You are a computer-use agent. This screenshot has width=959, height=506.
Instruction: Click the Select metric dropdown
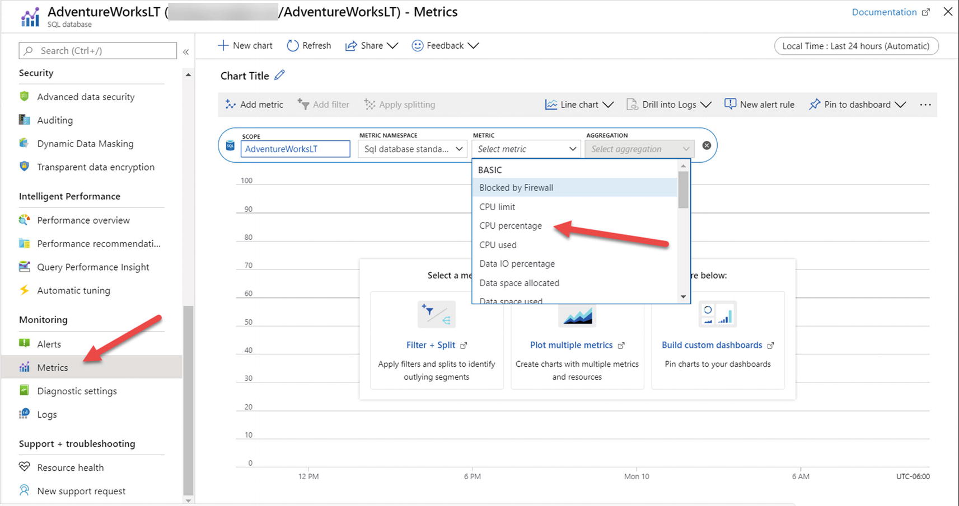pyautogui.click(x=526, y=149)
